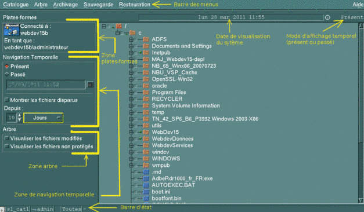The height and width of the screenshot is (212, 364).
Task: Open the Catalogue menu
Action: (x=16, y=5)
